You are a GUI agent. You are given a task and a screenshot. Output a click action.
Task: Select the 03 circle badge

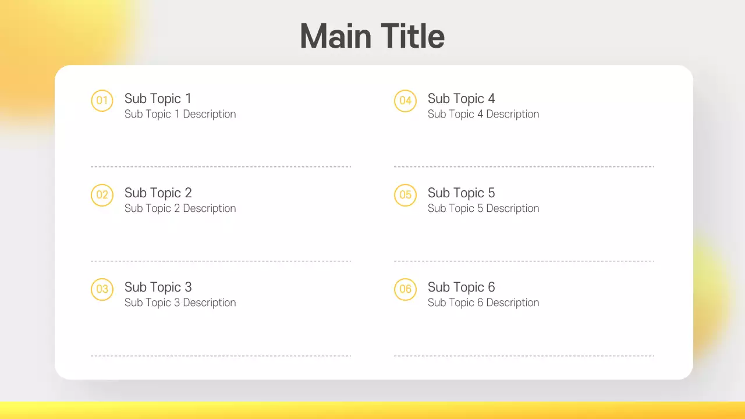click(102, 289)
